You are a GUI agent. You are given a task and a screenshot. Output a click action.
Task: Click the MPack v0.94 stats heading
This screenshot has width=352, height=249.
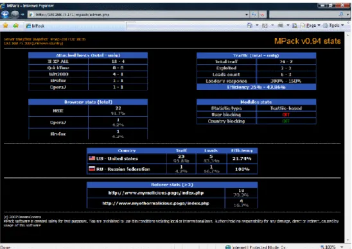[307, 41]
